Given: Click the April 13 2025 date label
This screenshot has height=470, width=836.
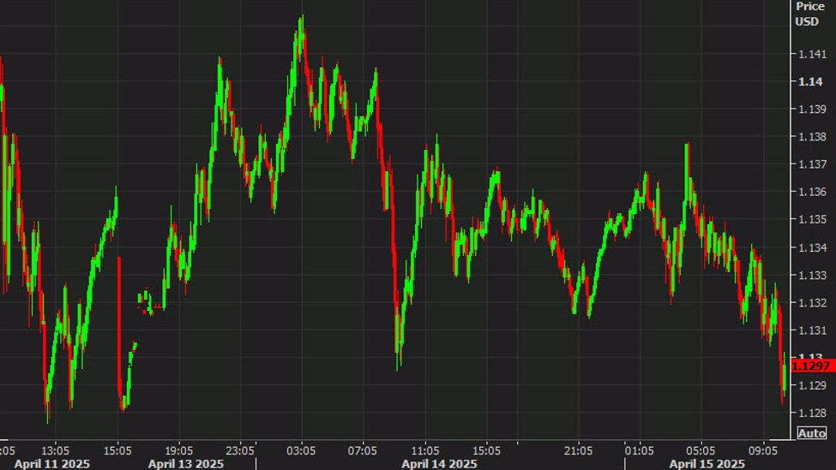Looking at the screenshot, I should 186,464.
